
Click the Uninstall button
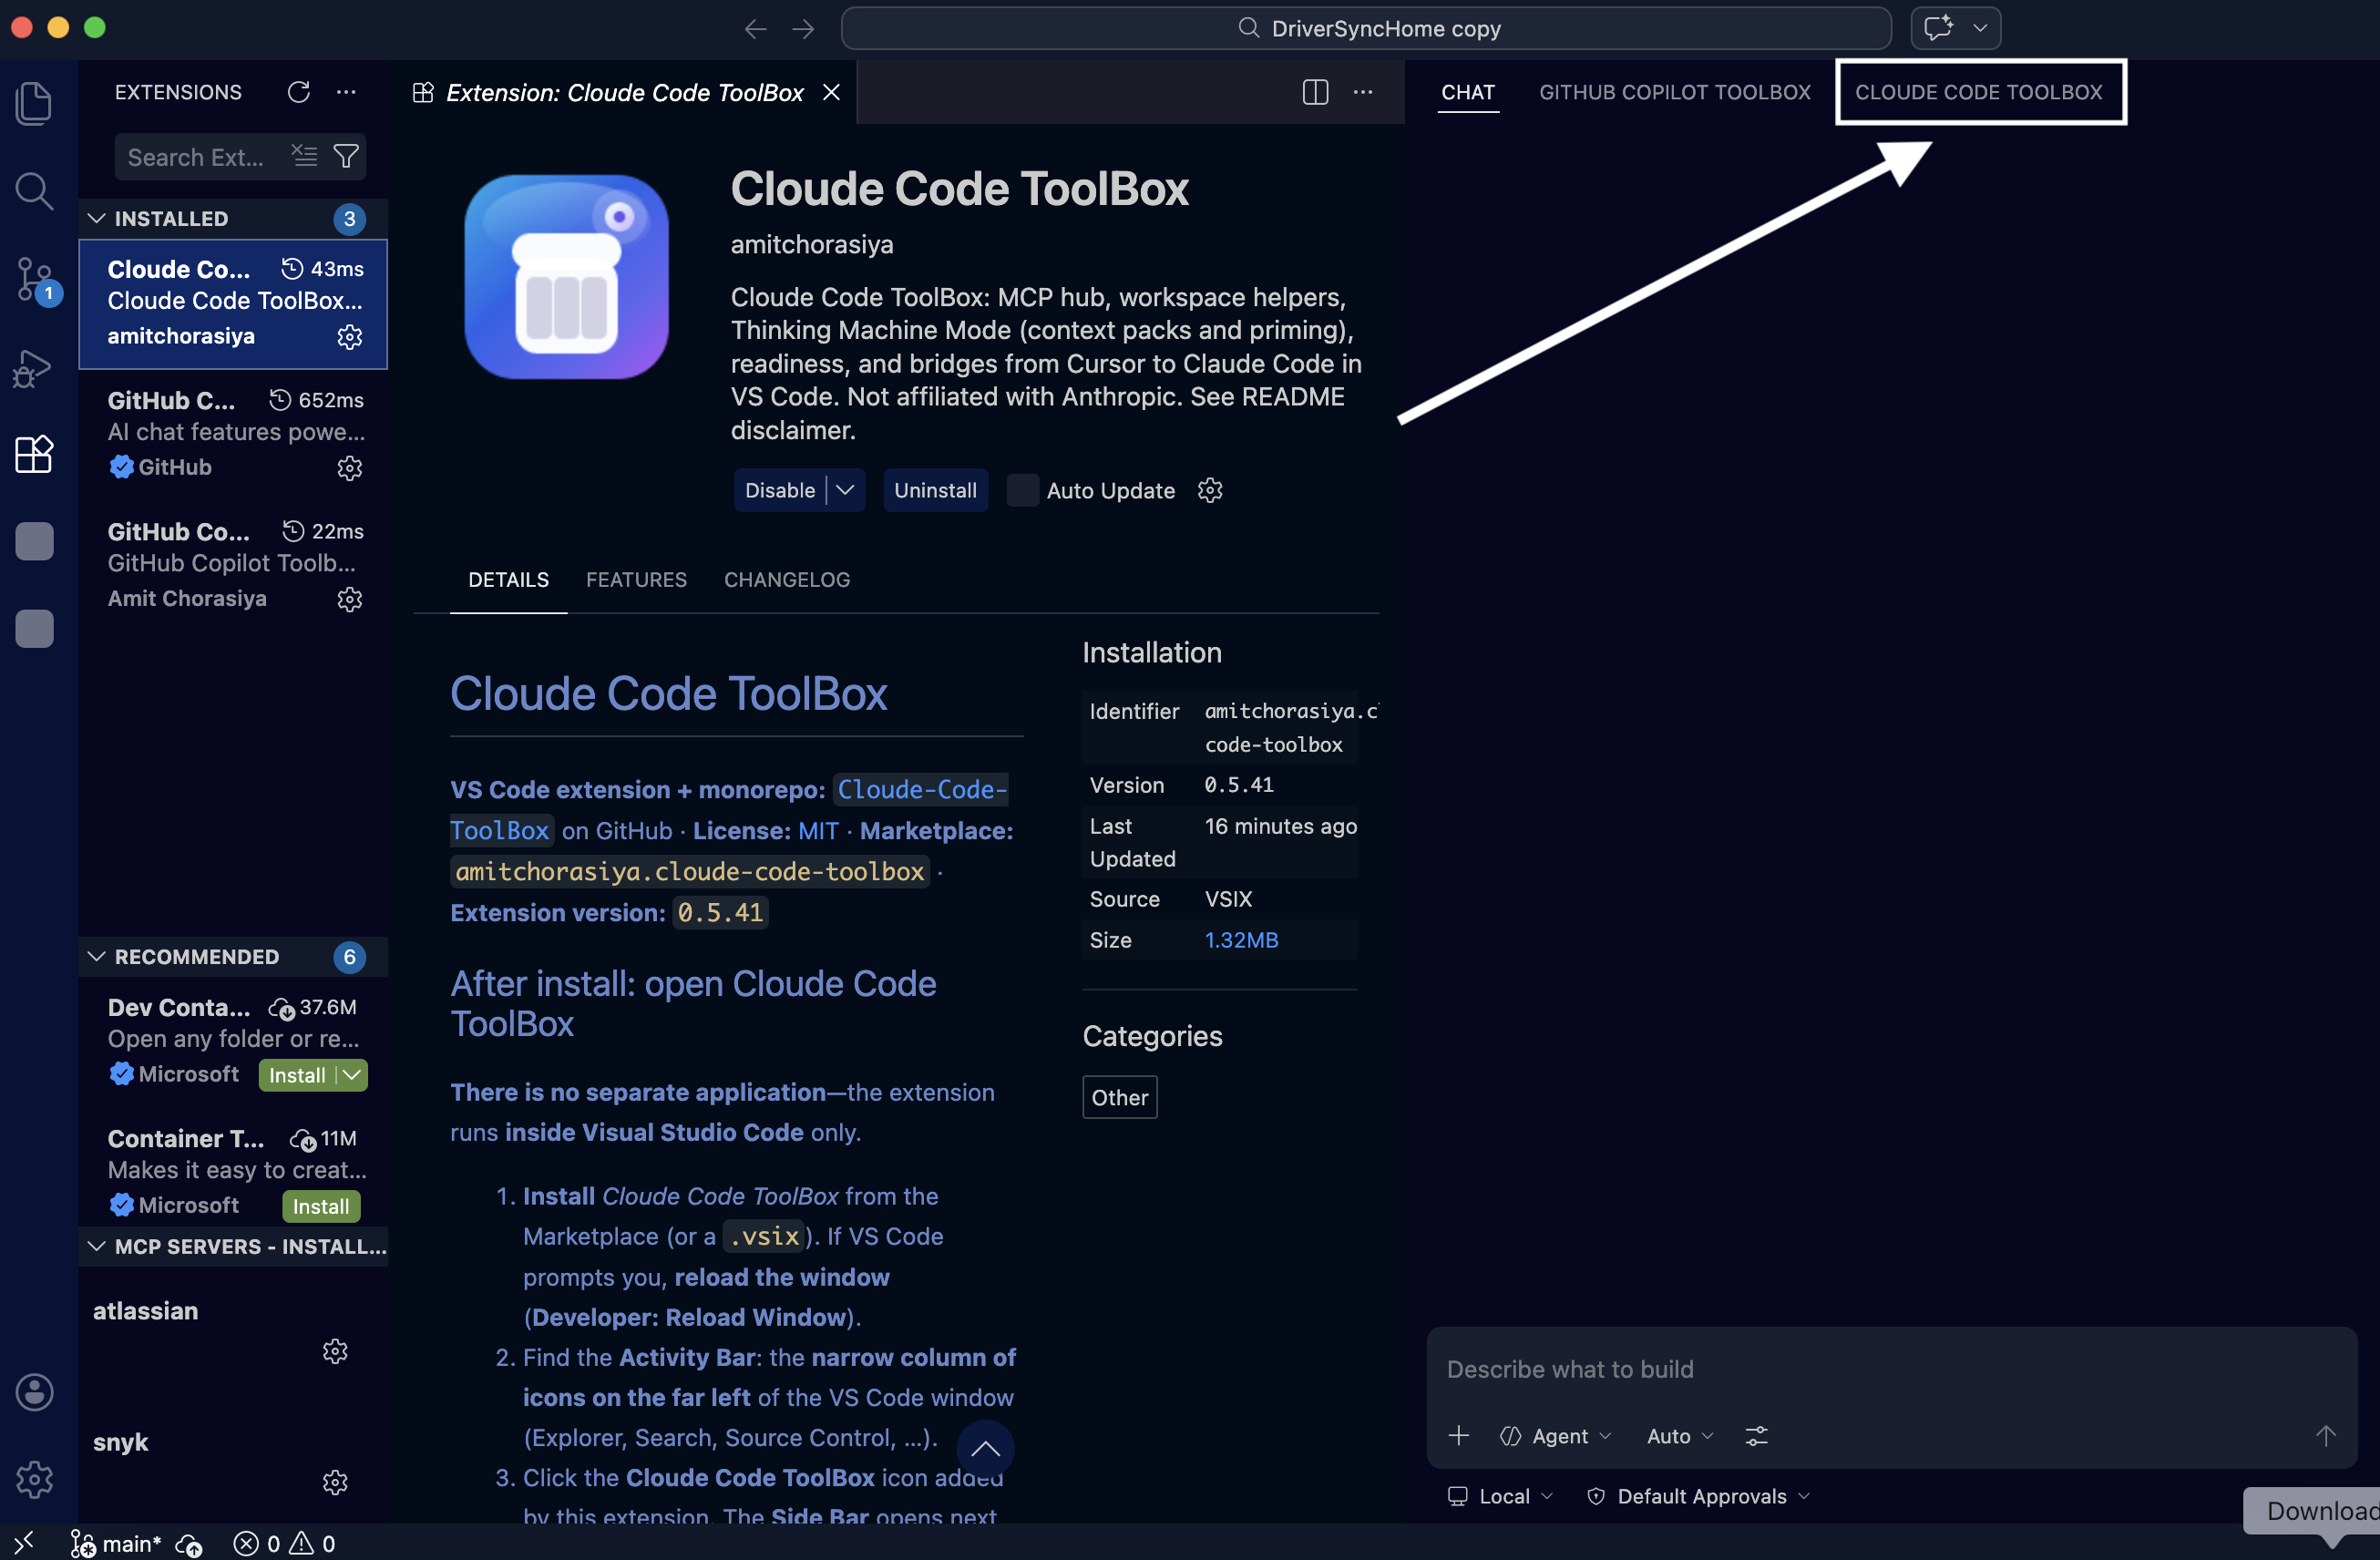[x=935, y=490]
